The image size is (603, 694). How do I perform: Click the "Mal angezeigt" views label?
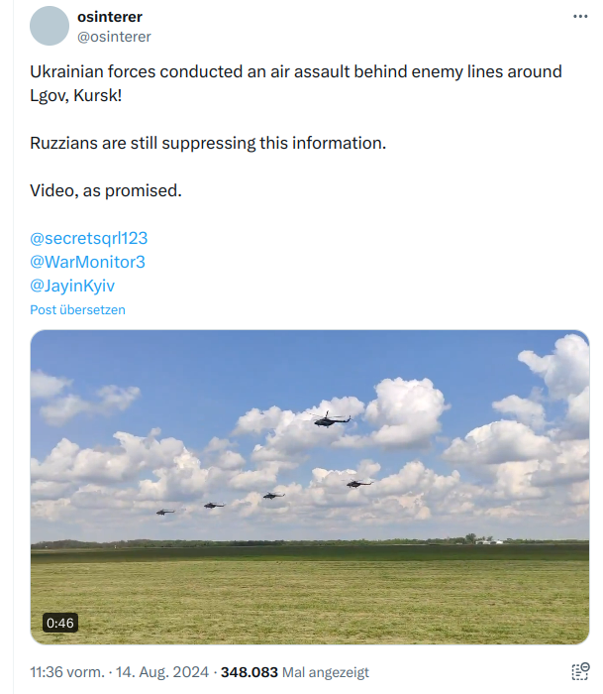[326, 672]
